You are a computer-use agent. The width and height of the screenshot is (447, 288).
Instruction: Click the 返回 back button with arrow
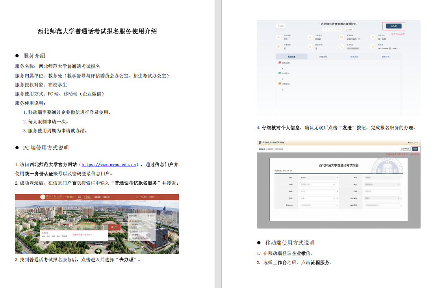click(x=280, y=26)
